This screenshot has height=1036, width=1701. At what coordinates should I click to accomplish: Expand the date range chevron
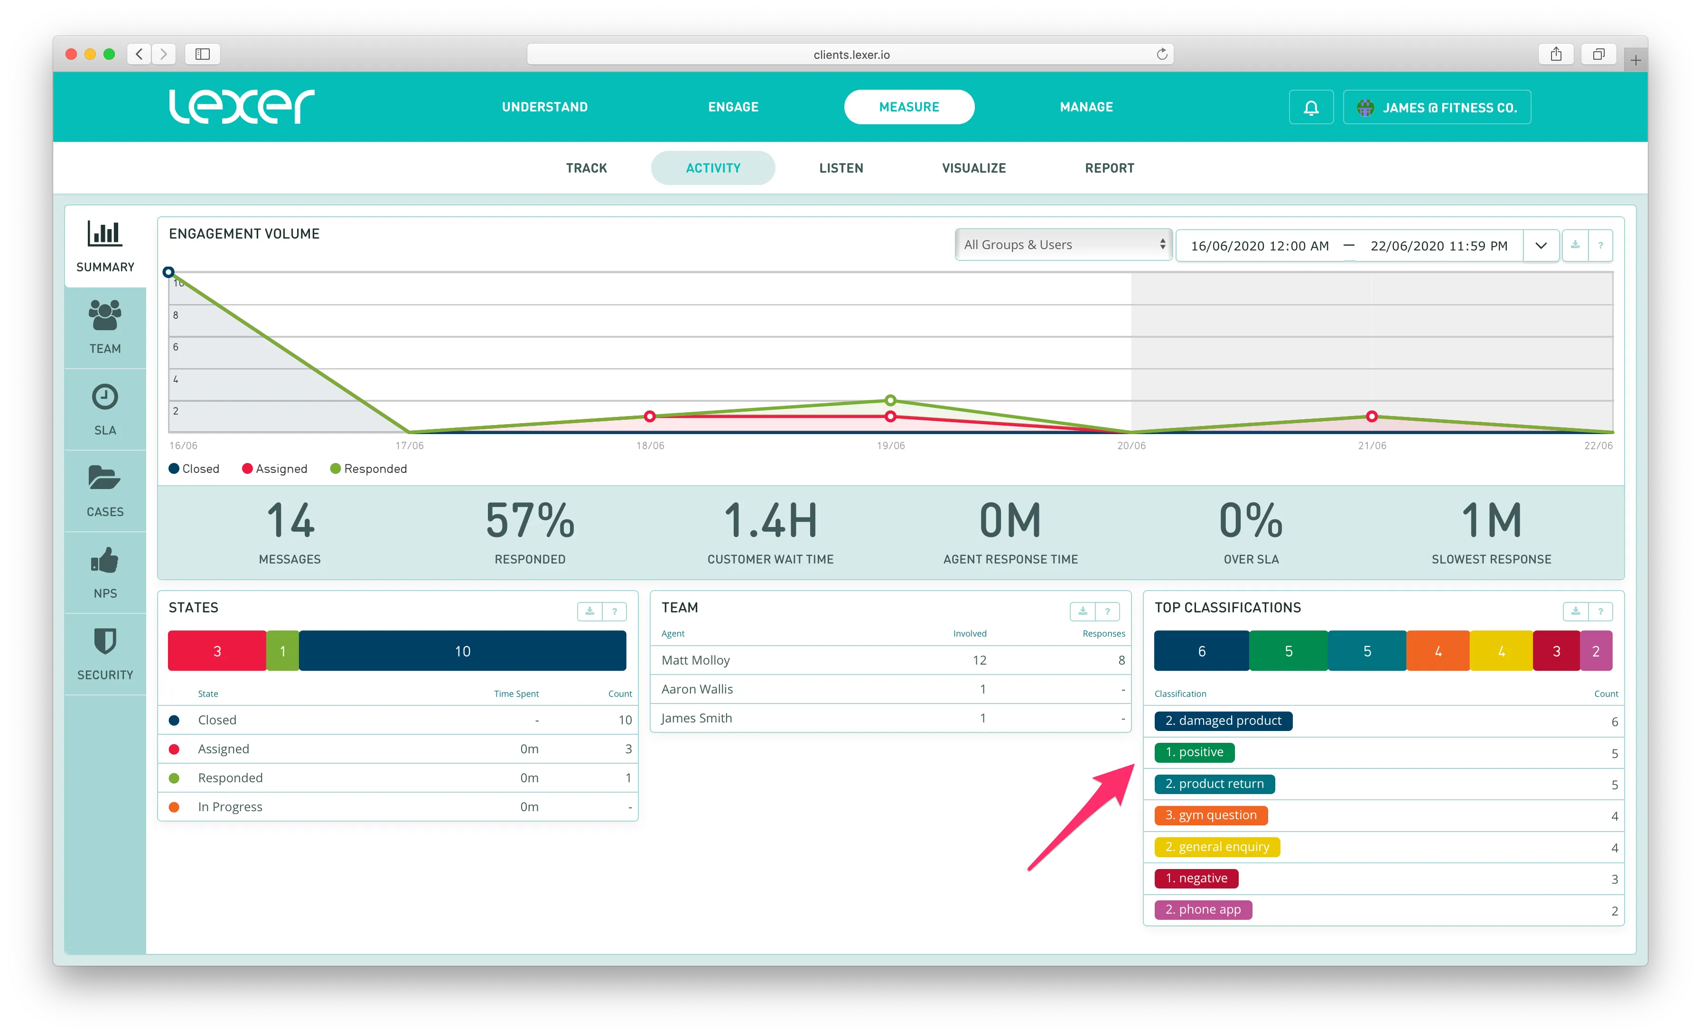1540,246
